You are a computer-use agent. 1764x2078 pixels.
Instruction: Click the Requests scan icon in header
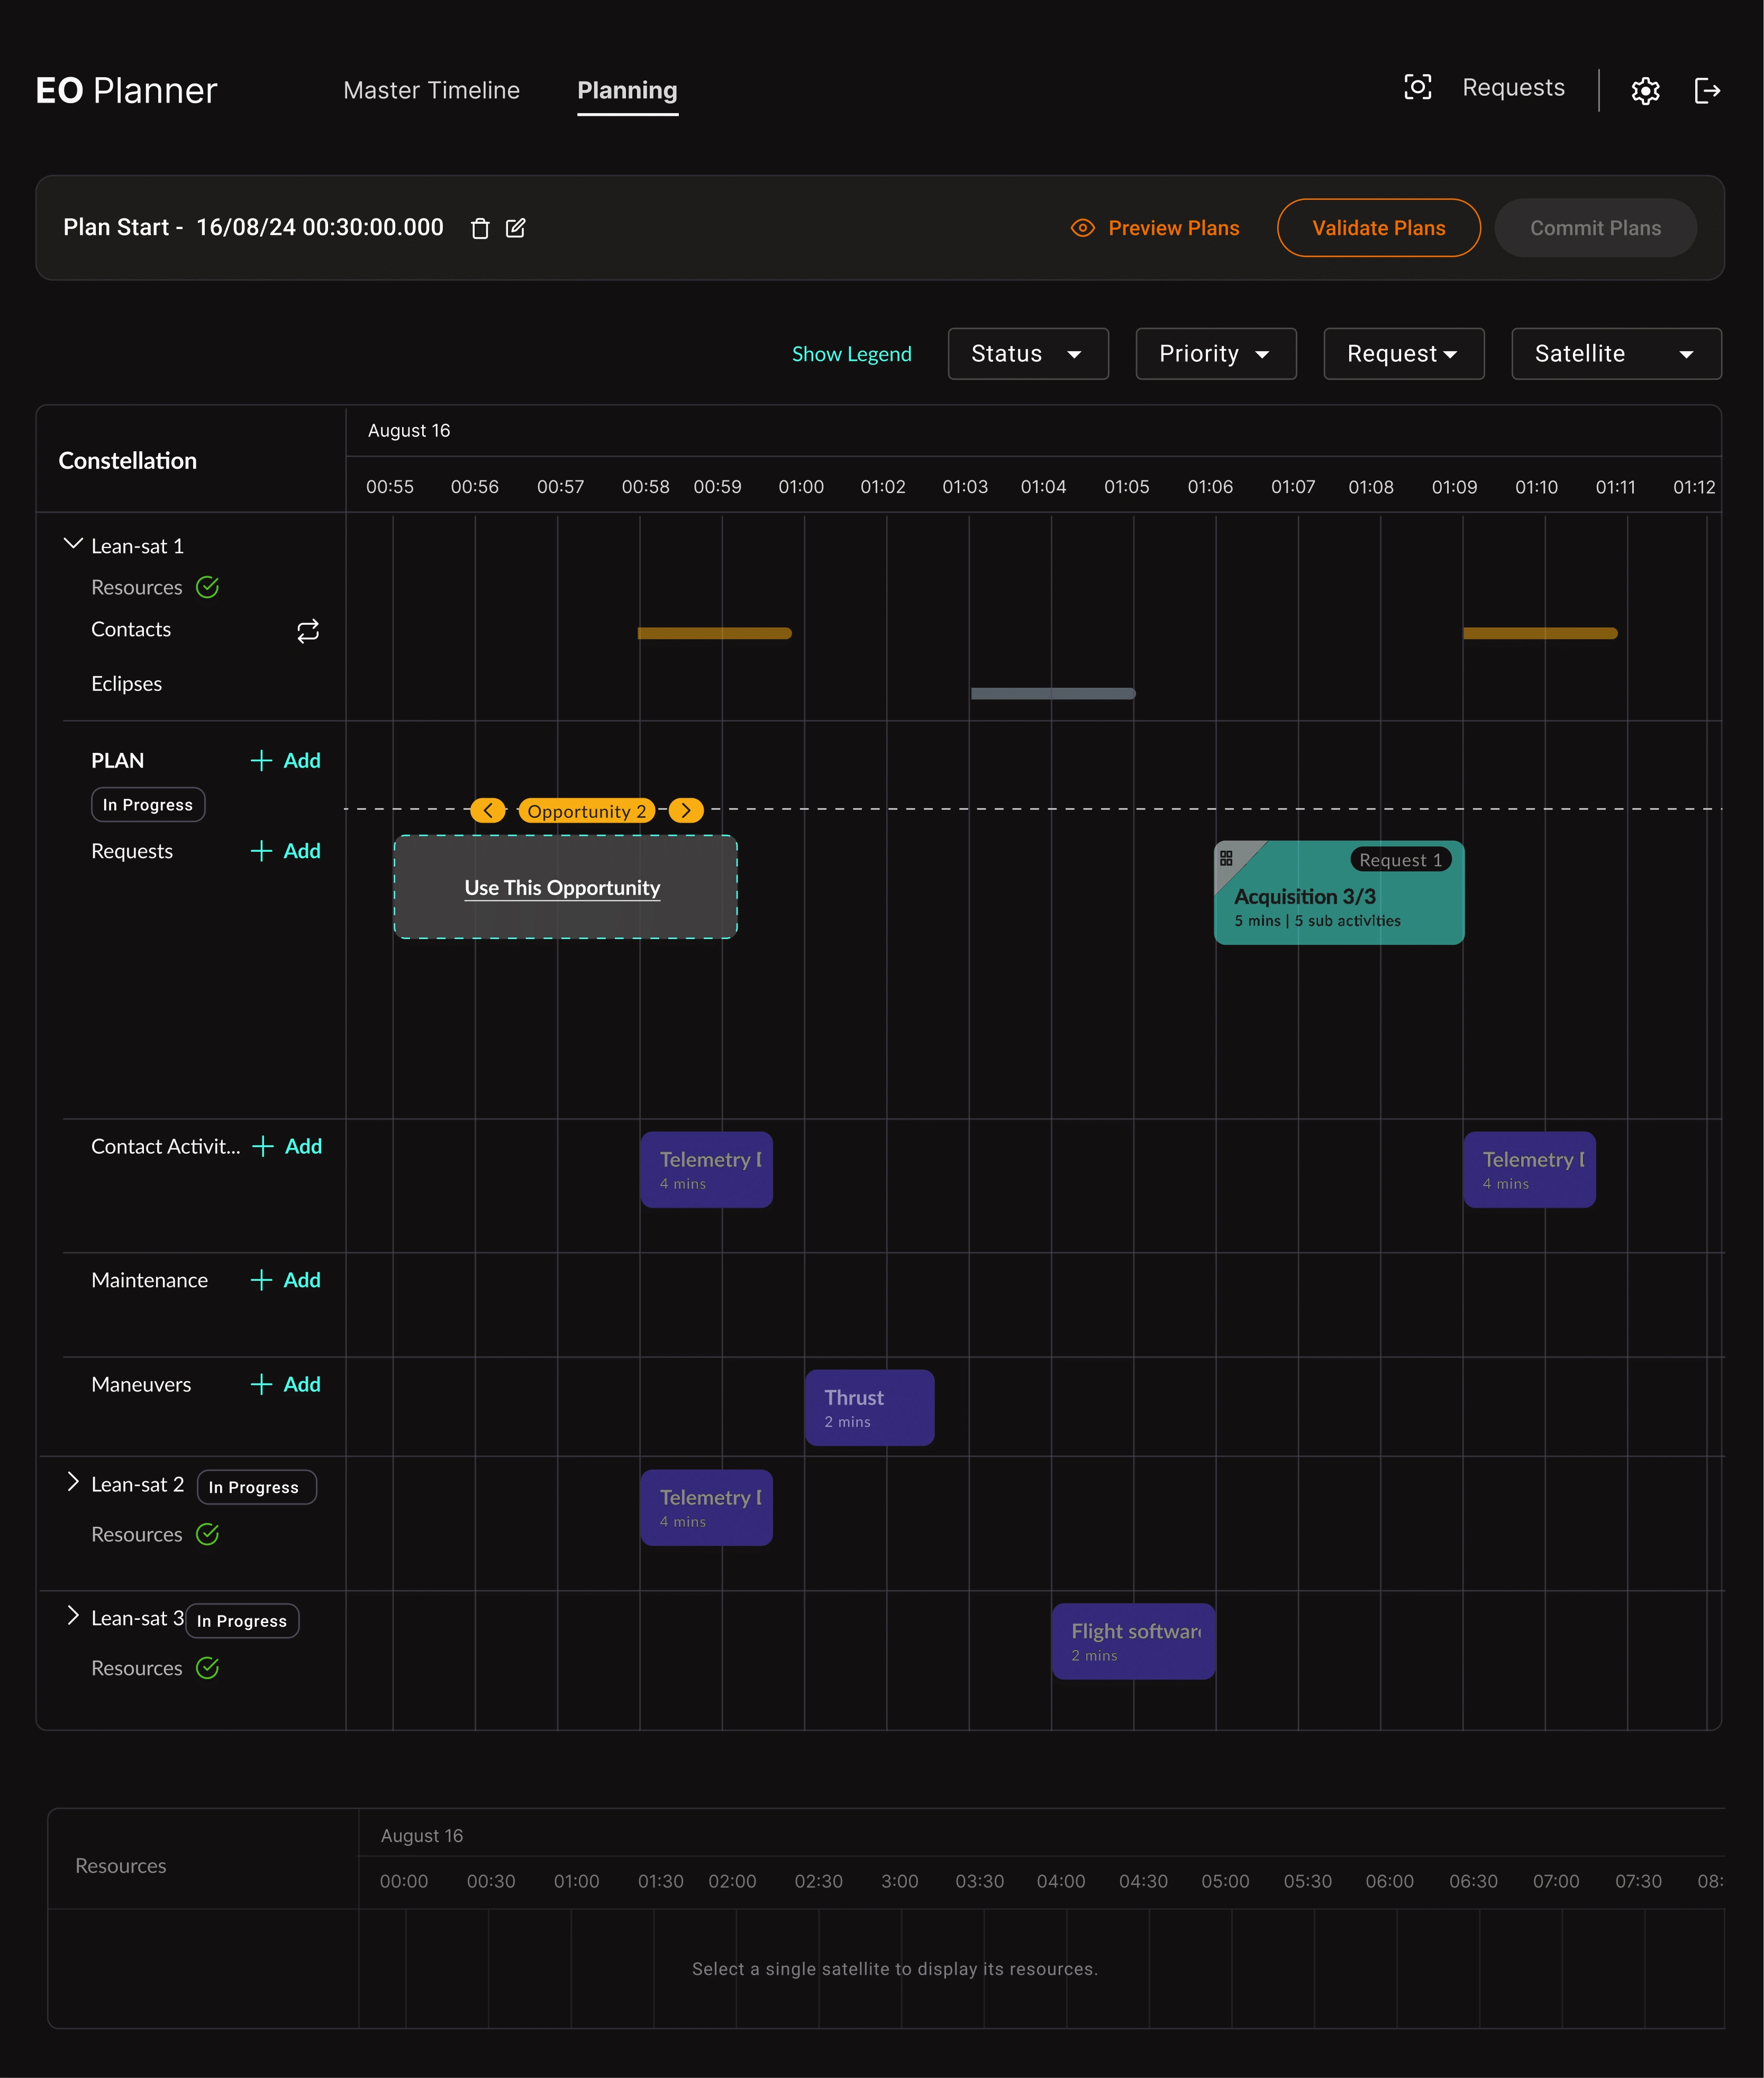click(1417, 87)
